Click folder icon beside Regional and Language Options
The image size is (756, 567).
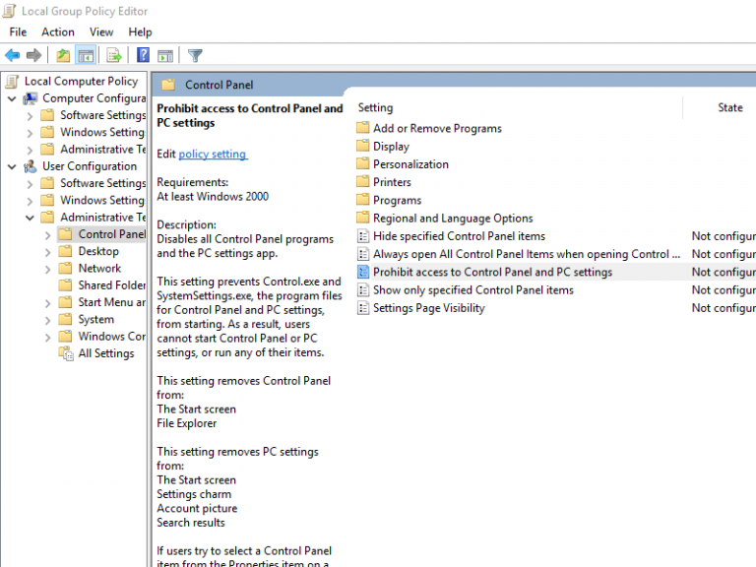click(363, 218)
